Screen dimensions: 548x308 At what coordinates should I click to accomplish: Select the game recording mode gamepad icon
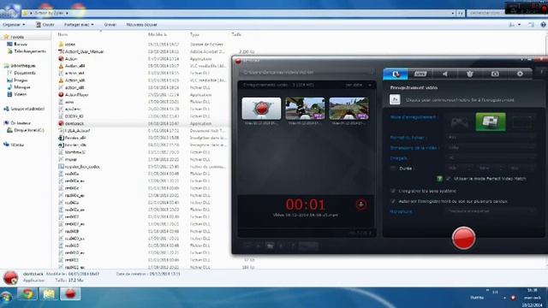(x=460, y=122)
